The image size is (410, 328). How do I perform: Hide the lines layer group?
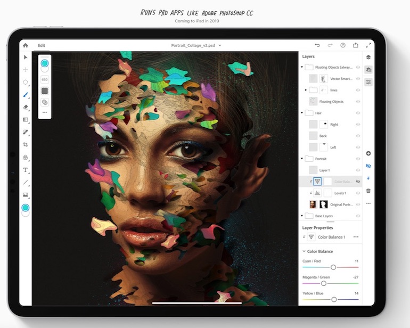(358, 90)
